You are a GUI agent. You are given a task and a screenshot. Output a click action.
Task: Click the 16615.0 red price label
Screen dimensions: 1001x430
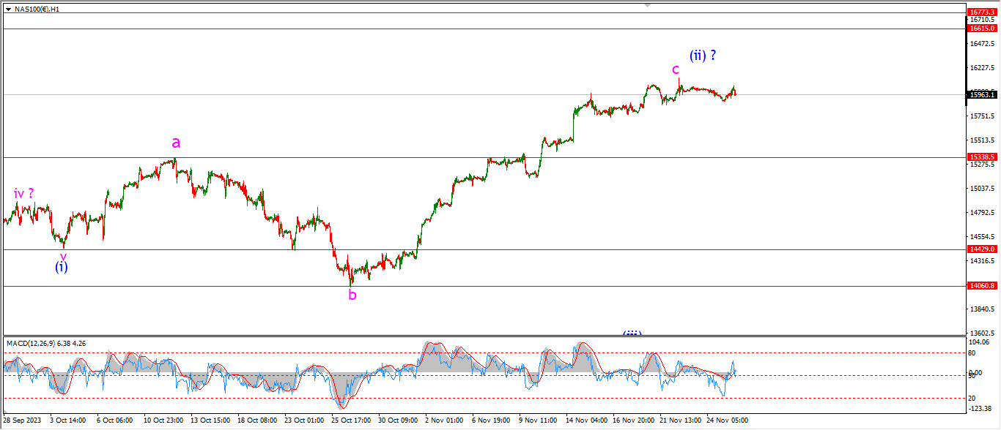coord(982,29)
